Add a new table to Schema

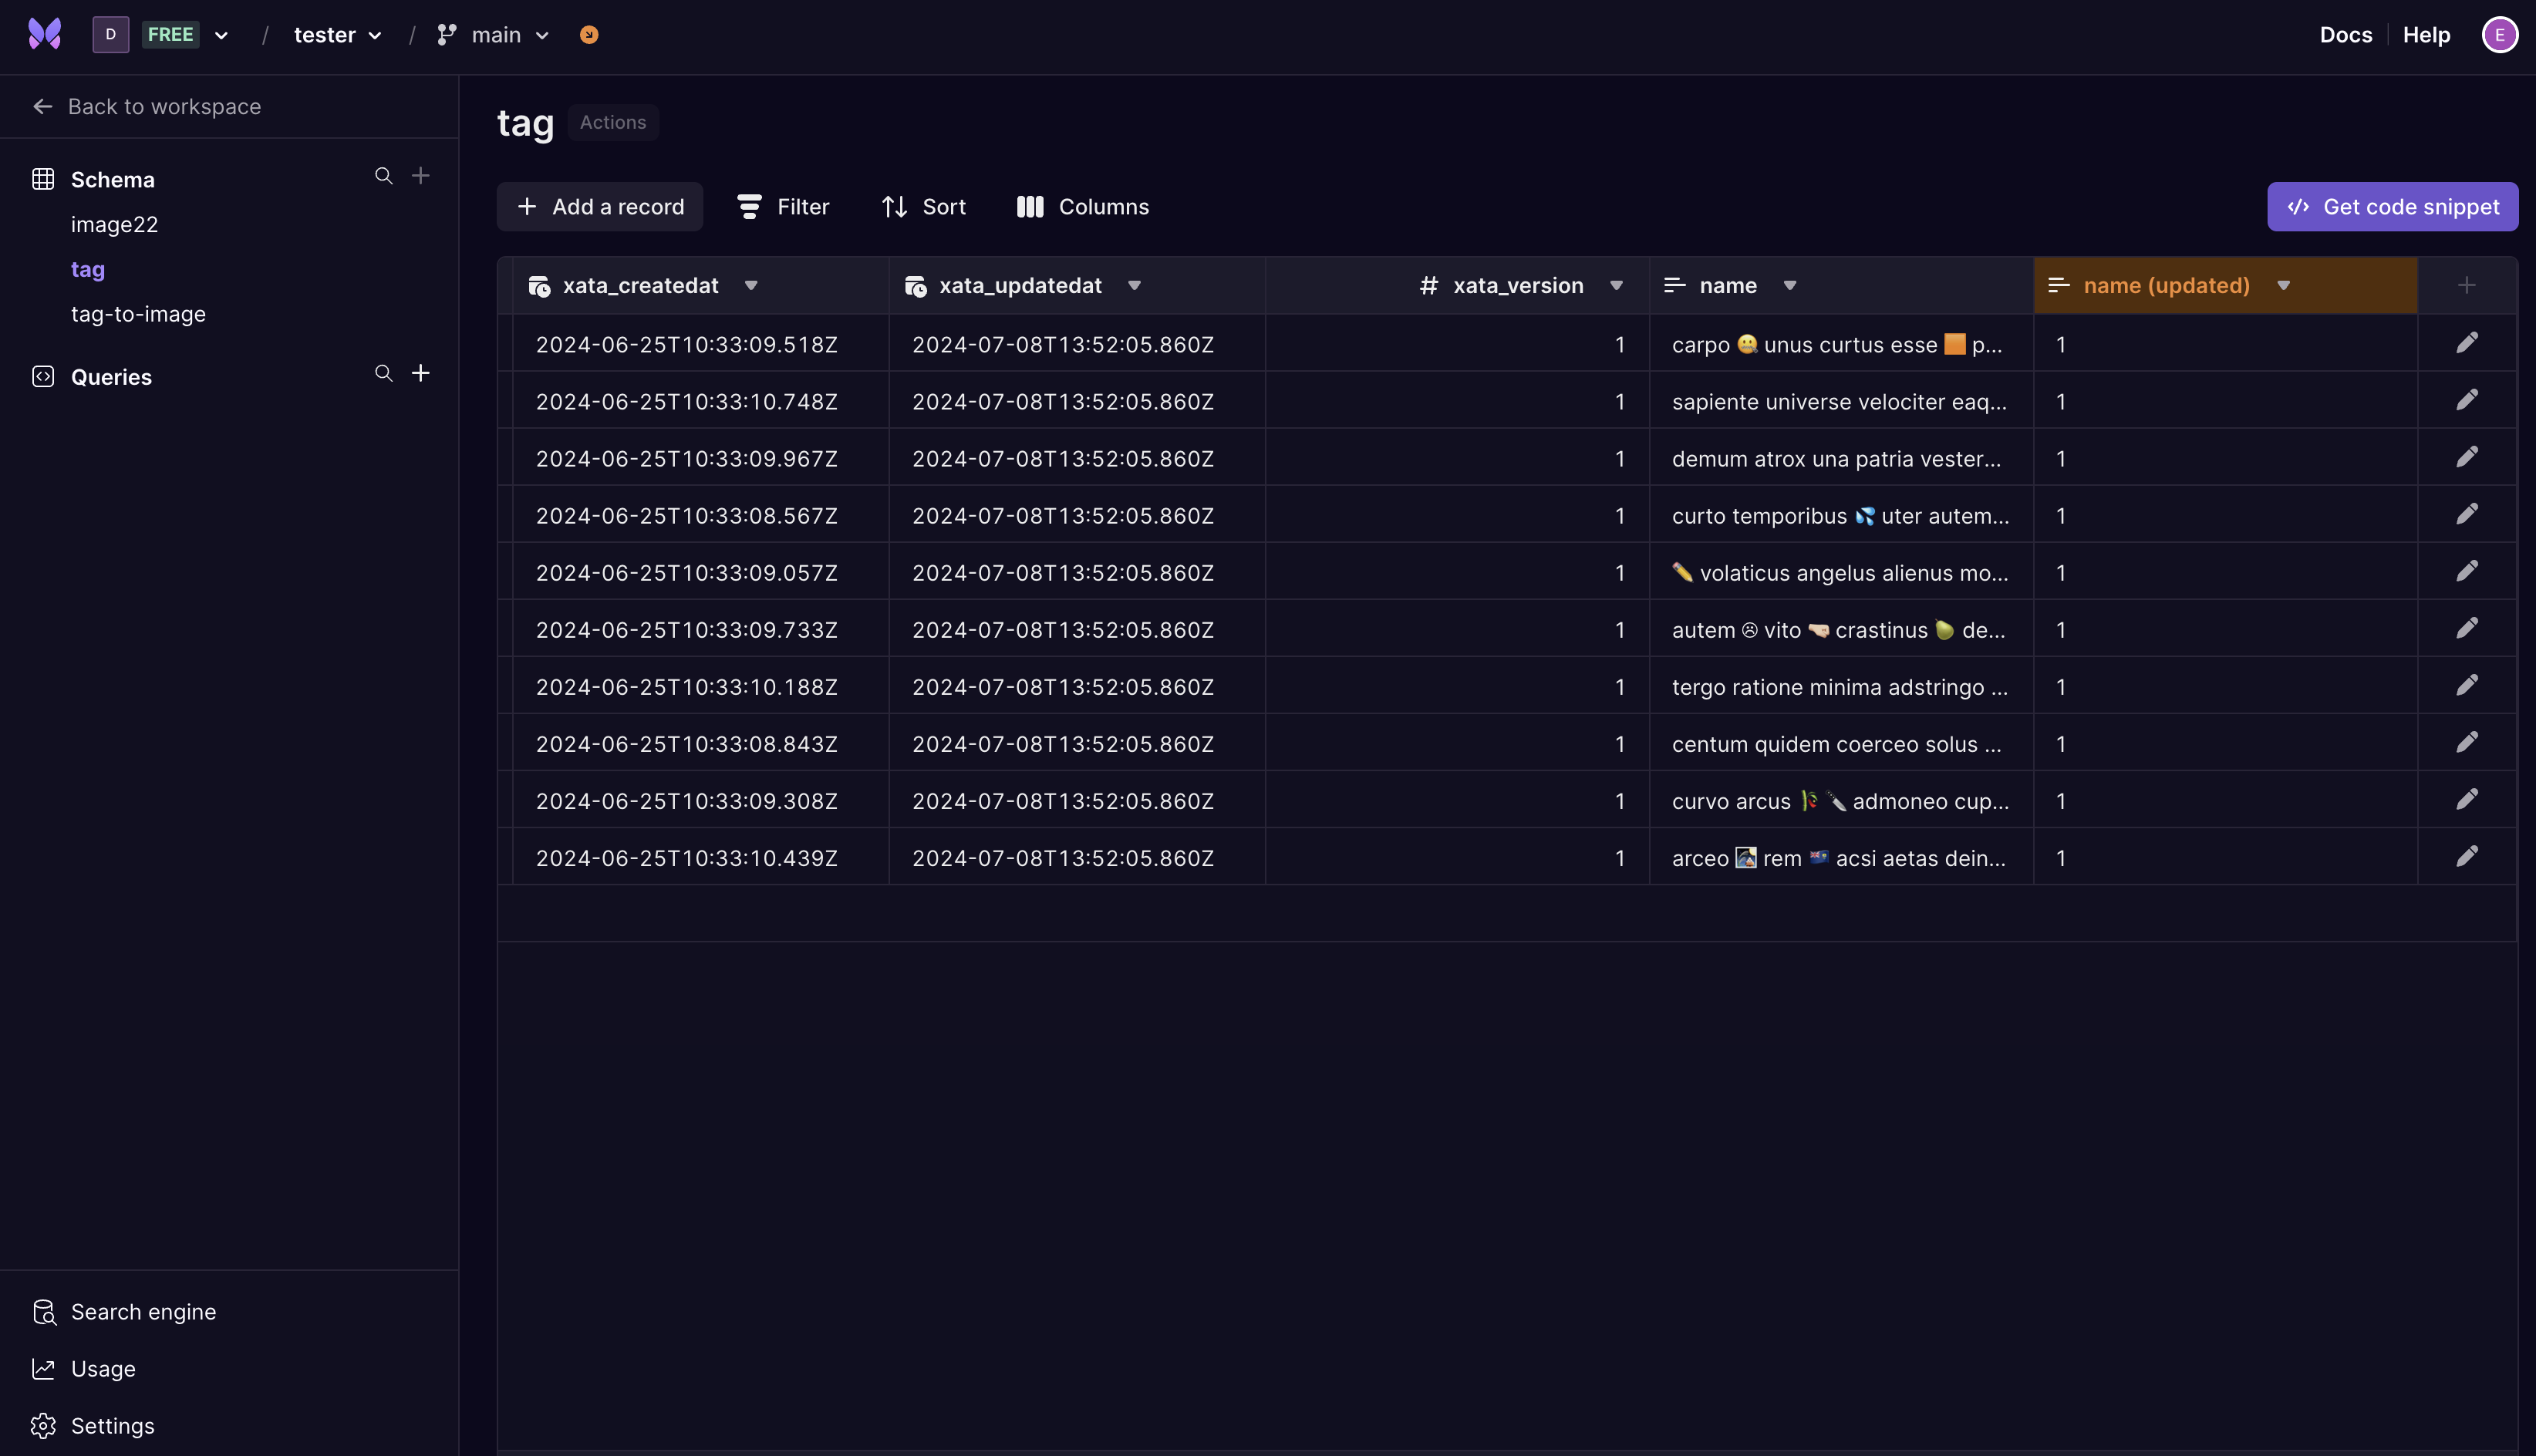pyautogui.click(x=421, y=176)
